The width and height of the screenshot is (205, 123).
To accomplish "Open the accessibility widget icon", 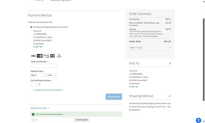I will 199,120.
